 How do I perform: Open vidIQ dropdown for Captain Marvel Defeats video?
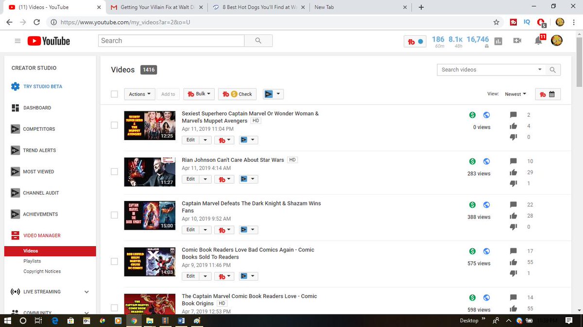pyautogui.click(x=247, y=230)
